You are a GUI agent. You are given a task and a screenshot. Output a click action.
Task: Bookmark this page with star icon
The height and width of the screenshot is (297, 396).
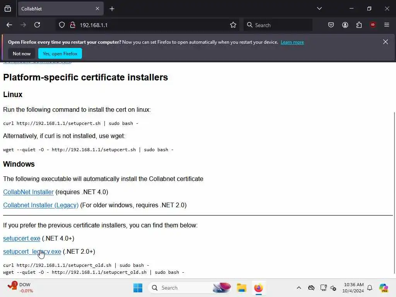233,25
